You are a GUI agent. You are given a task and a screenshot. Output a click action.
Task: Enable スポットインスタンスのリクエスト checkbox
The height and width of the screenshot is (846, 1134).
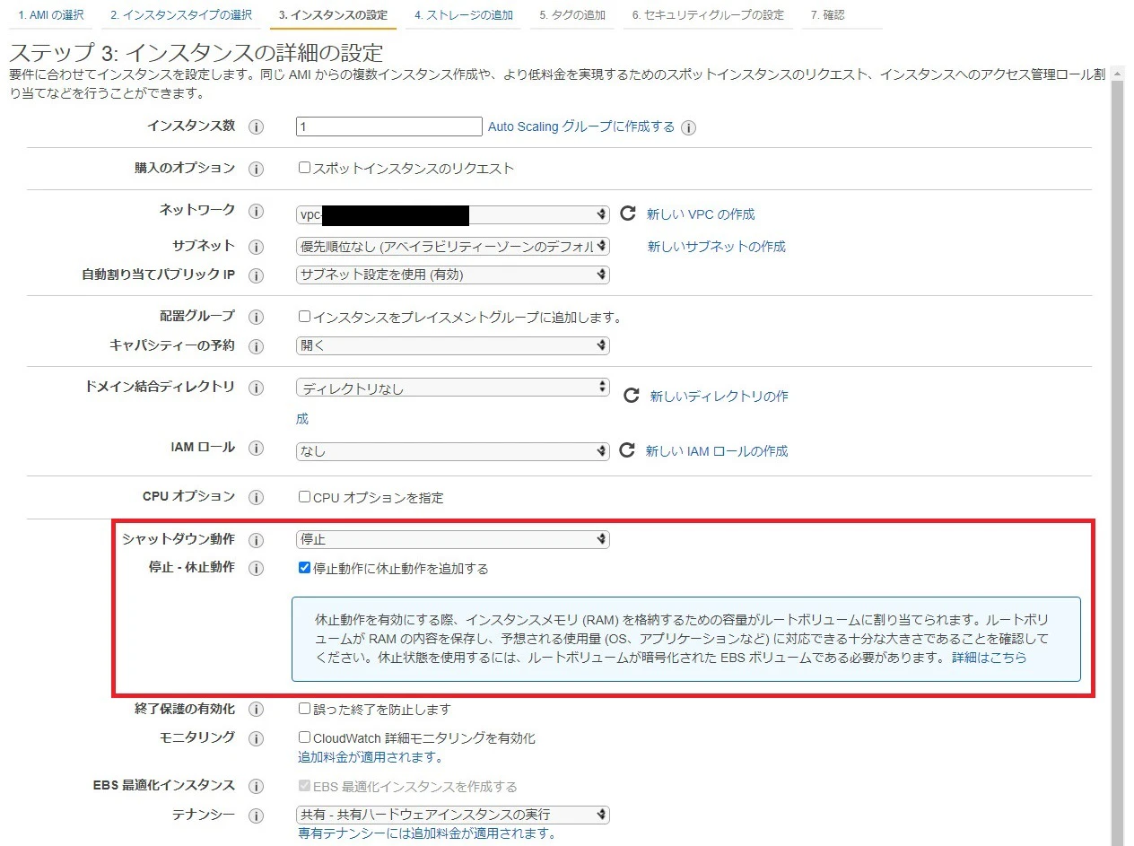point(304,168)
